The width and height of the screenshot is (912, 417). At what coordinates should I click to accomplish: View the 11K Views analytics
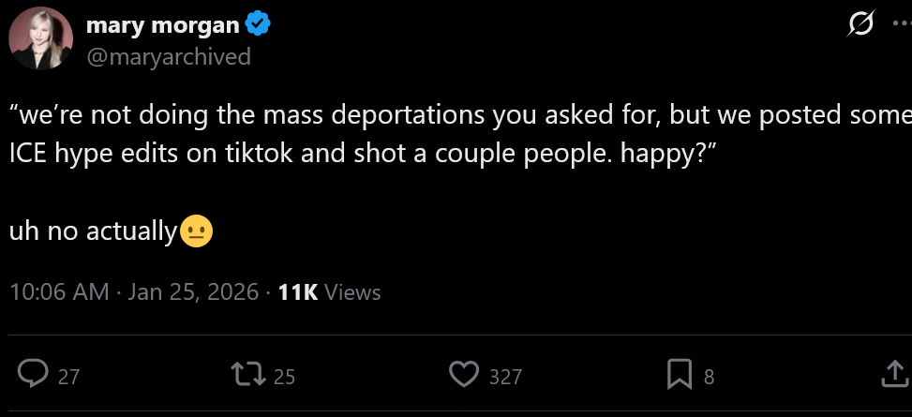(x=330, y=291)
